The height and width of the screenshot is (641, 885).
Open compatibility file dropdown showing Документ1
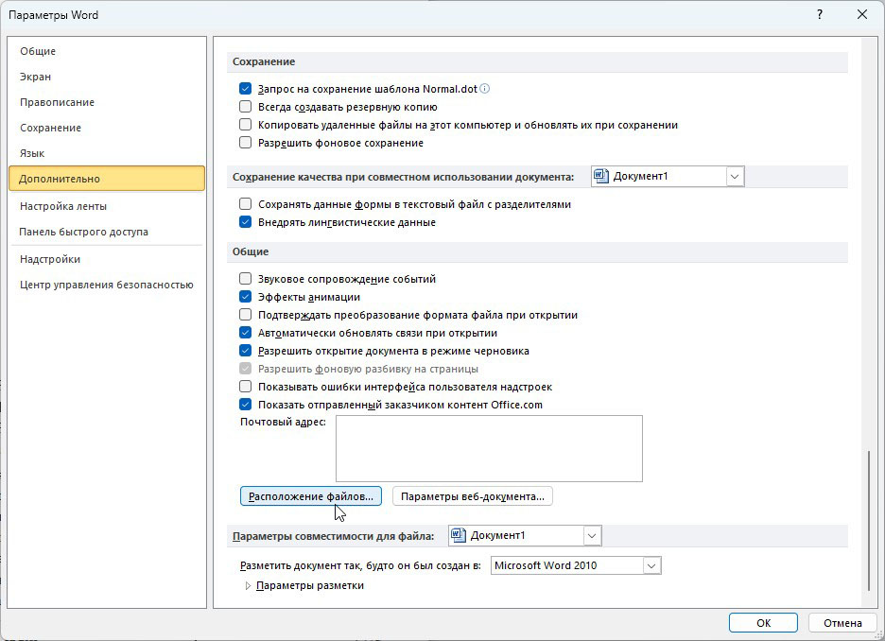592,536
